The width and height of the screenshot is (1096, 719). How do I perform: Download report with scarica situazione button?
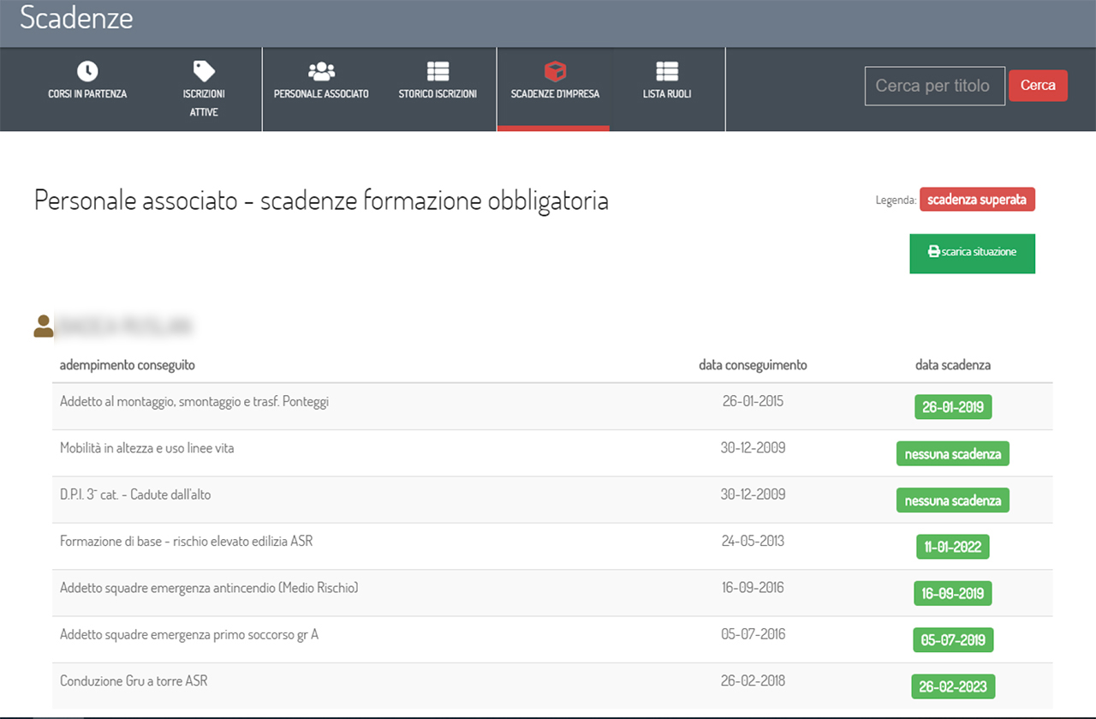(972, 254)
